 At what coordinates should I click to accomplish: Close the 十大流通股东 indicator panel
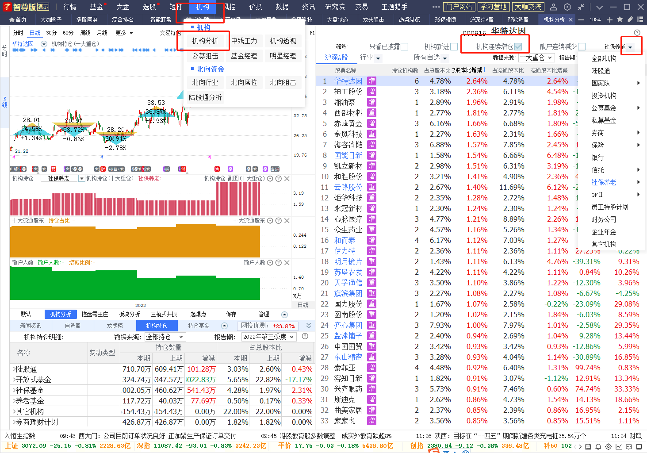[x=287, y=221]
